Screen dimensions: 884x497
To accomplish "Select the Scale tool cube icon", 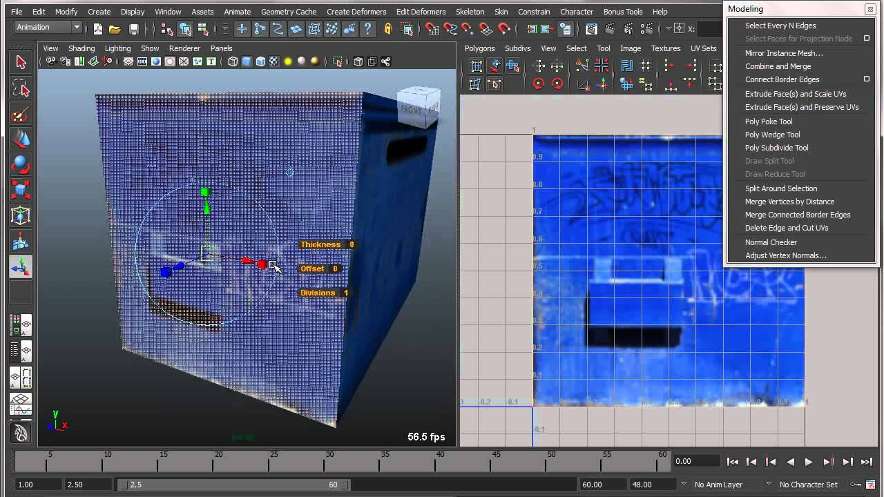I will click(x=21, y=190).
